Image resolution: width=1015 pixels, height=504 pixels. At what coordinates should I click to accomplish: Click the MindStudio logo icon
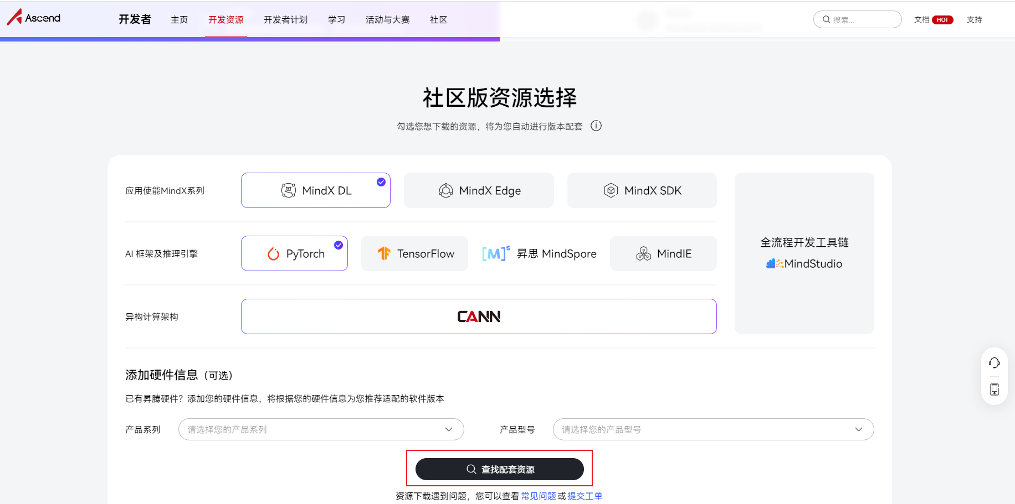(775, 263)
